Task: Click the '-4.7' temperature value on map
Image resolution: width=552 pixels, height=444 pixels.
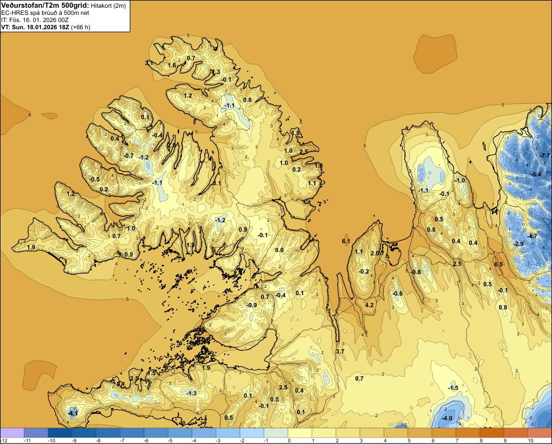Action: 532,236
